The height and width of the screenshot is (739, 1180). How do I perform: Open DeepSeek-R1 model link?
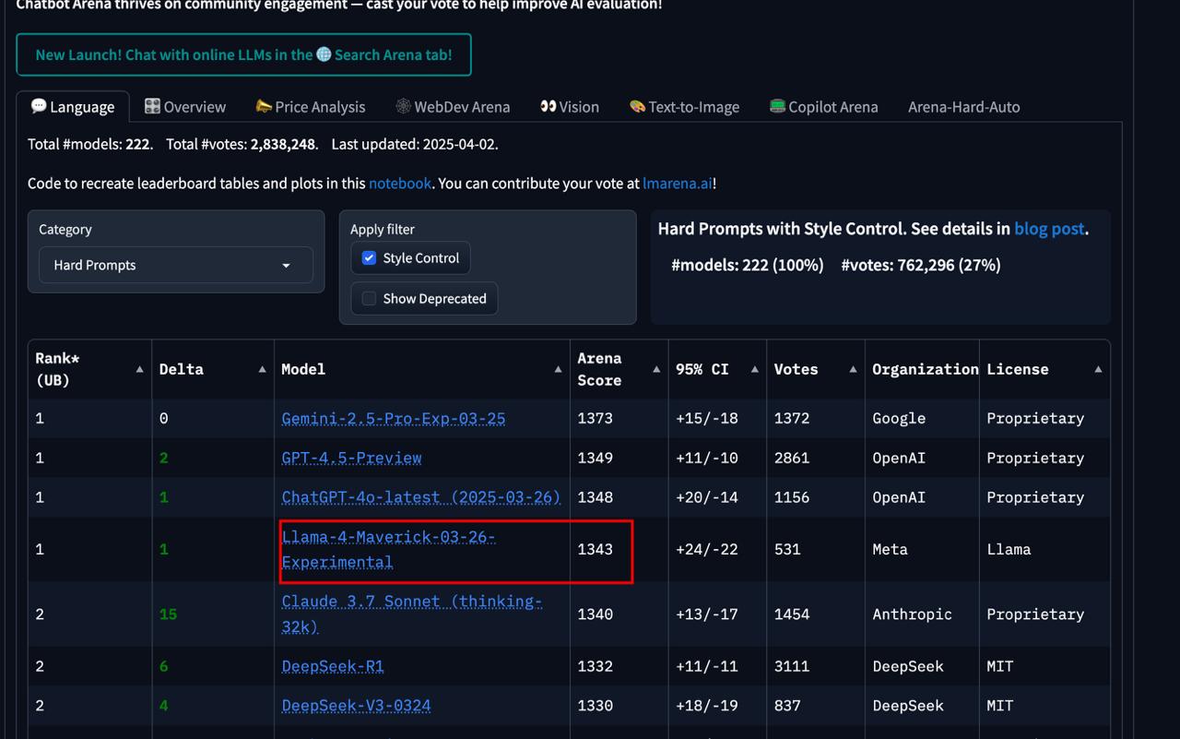(333, 666)
